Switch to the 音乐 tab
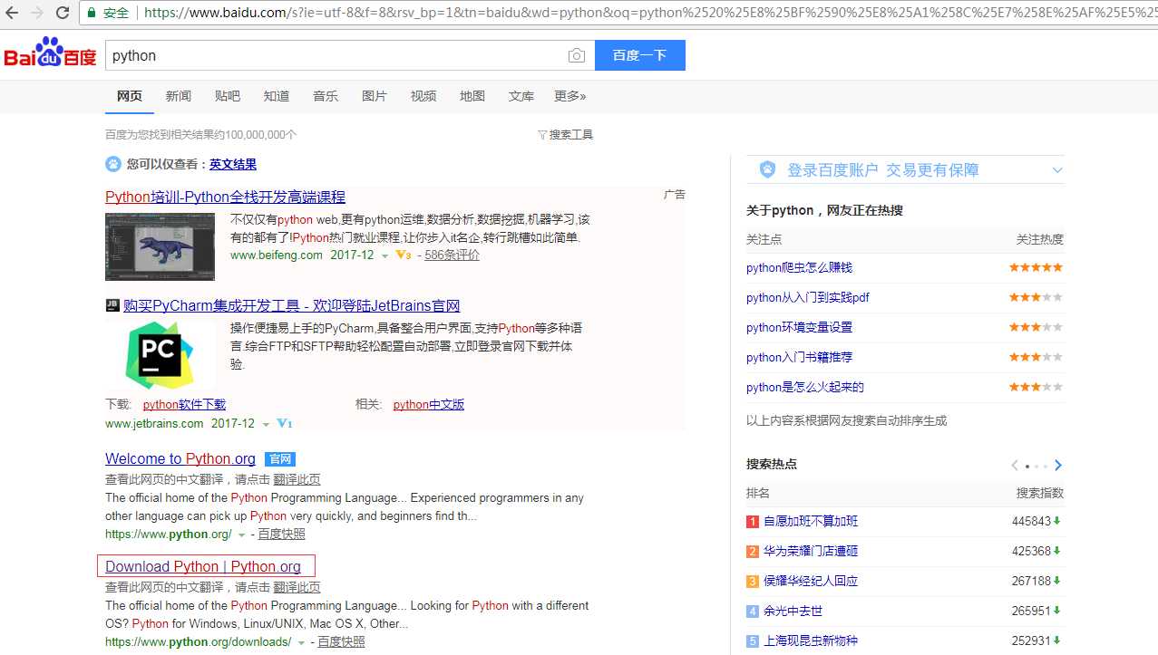The image size is (1158, 655). [326, 96]
